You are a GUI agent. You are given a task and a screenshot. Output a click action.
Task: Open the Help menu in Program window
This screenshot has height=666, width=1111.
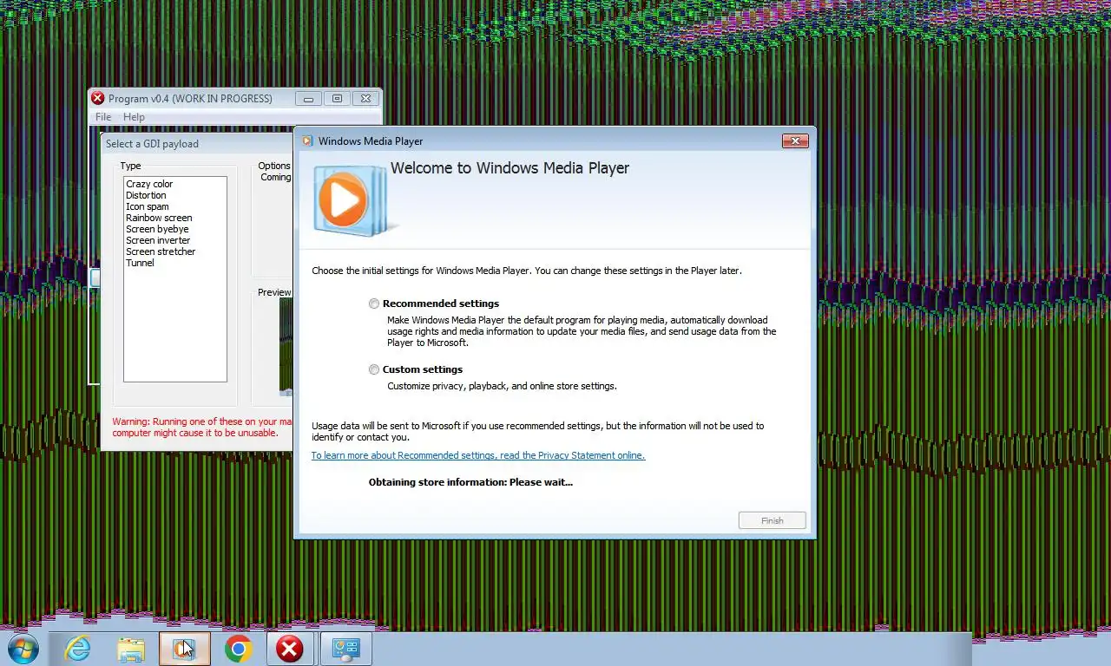pyautogui.click(x=134, y=117)
